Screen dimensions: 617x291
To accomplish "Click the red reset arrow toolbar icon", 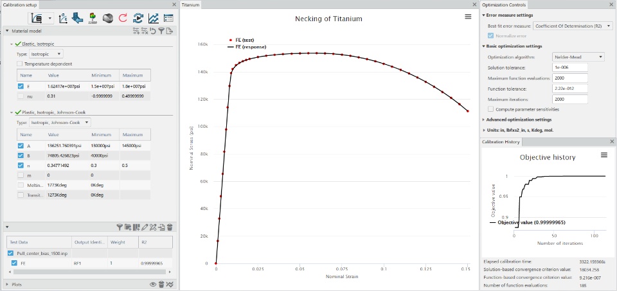I will [x=123, y=18].
